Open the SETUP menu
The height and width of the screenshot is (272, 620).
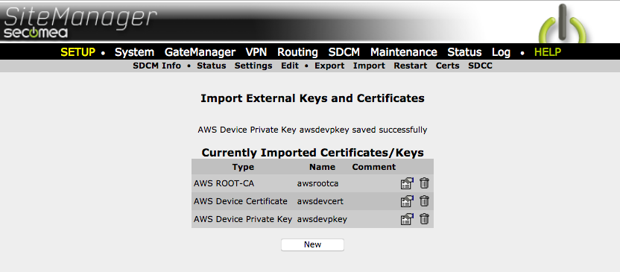(78, 52)
